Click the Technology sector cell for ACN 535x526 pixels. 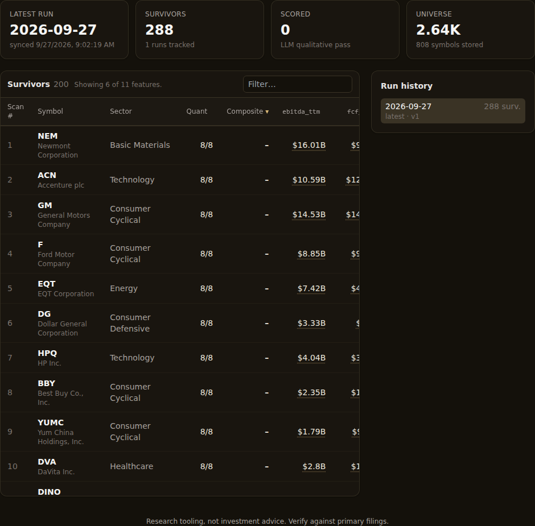[x=132, y=180]
